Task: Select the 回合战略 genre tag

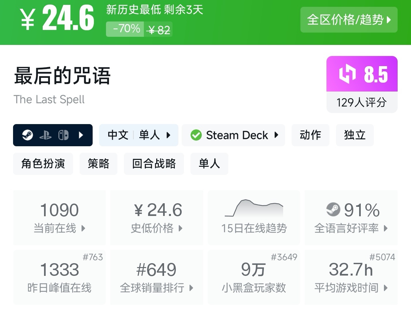Action: click(x=154, y=164)
